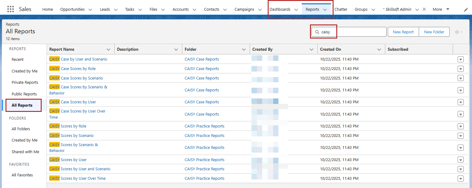Select Public Reports in the sidebar
The image size is (472, 188).
pos(24,94)
